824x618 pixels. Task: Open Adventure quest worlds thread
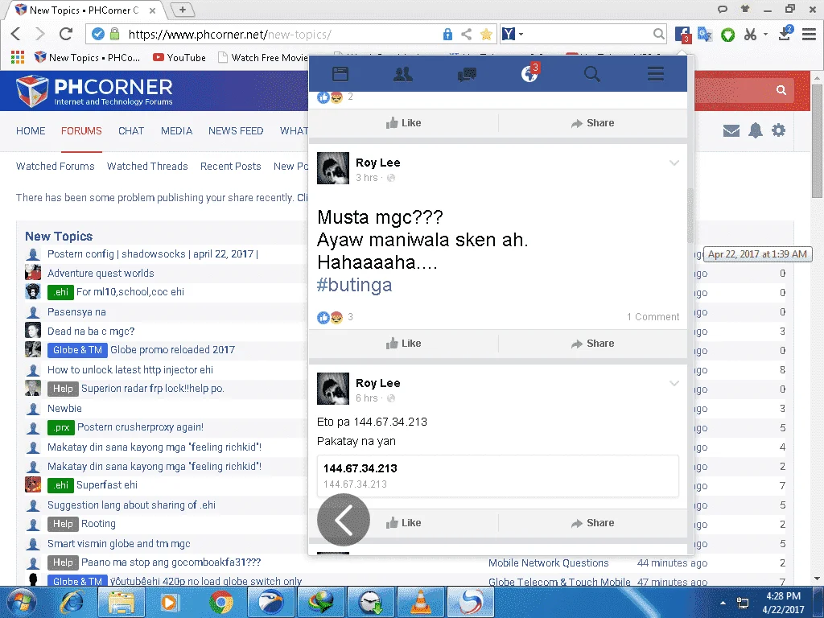pyautogui.click(x=101, y=274)
